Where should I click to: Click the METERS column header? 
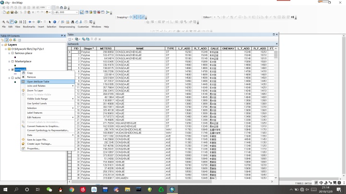106,48
